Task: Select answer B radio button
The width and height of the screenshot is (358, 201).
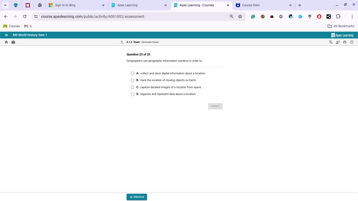Action: pos(133,80)
